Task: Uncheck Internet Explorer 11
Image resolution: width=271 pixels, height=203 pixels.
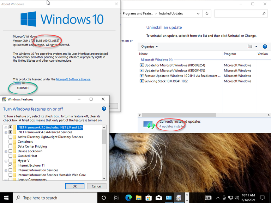Action: click(x=11, y=165)
